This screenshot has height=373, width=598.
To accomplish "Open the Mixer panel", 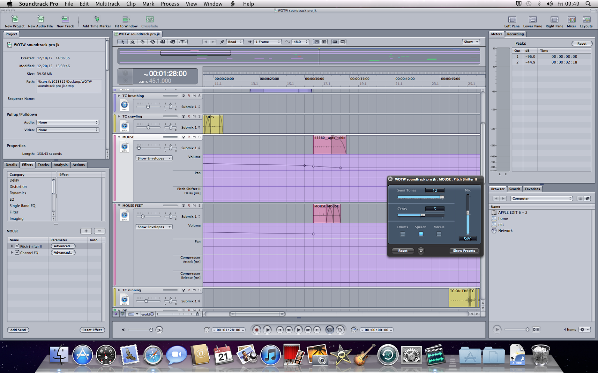I will coord(571,21).
